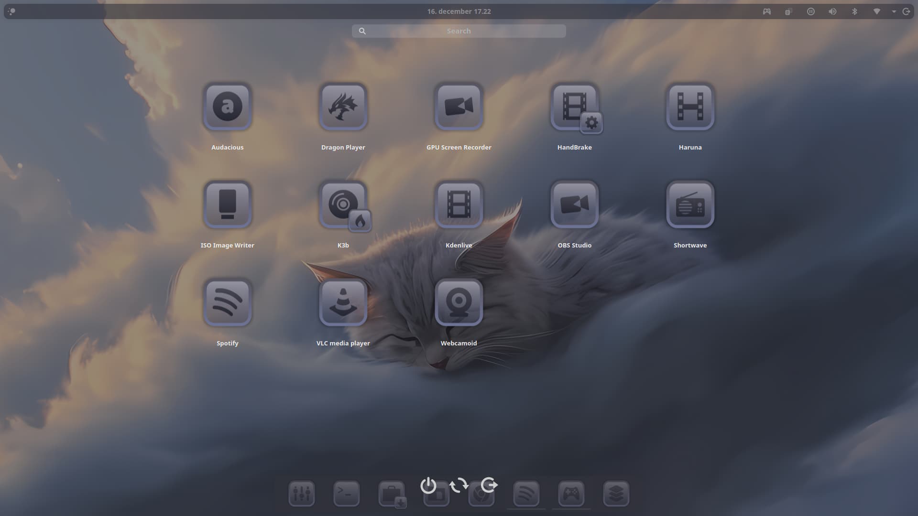Start GPU Screen Recorder
Viewport: 918px width, 516px height.
459,107
